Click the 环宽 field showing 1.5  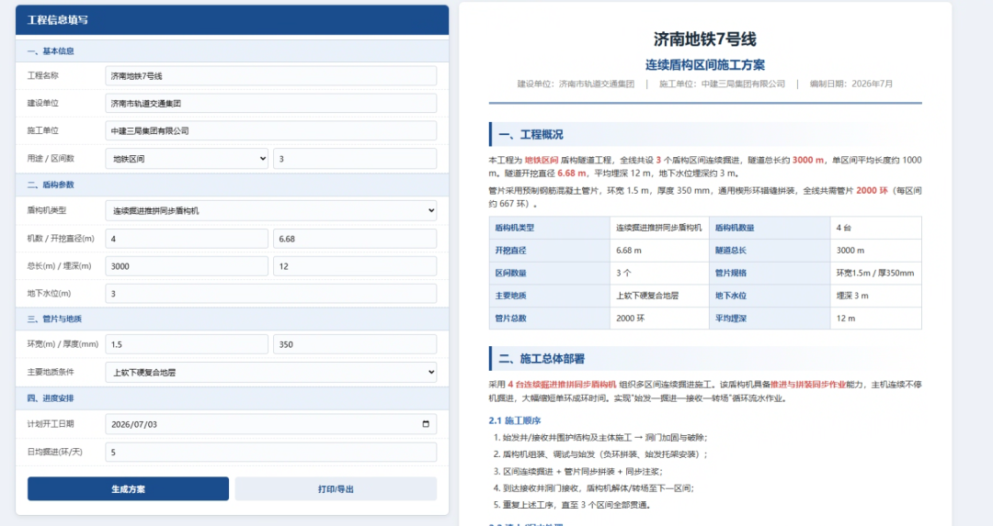(x=187, y=344)
